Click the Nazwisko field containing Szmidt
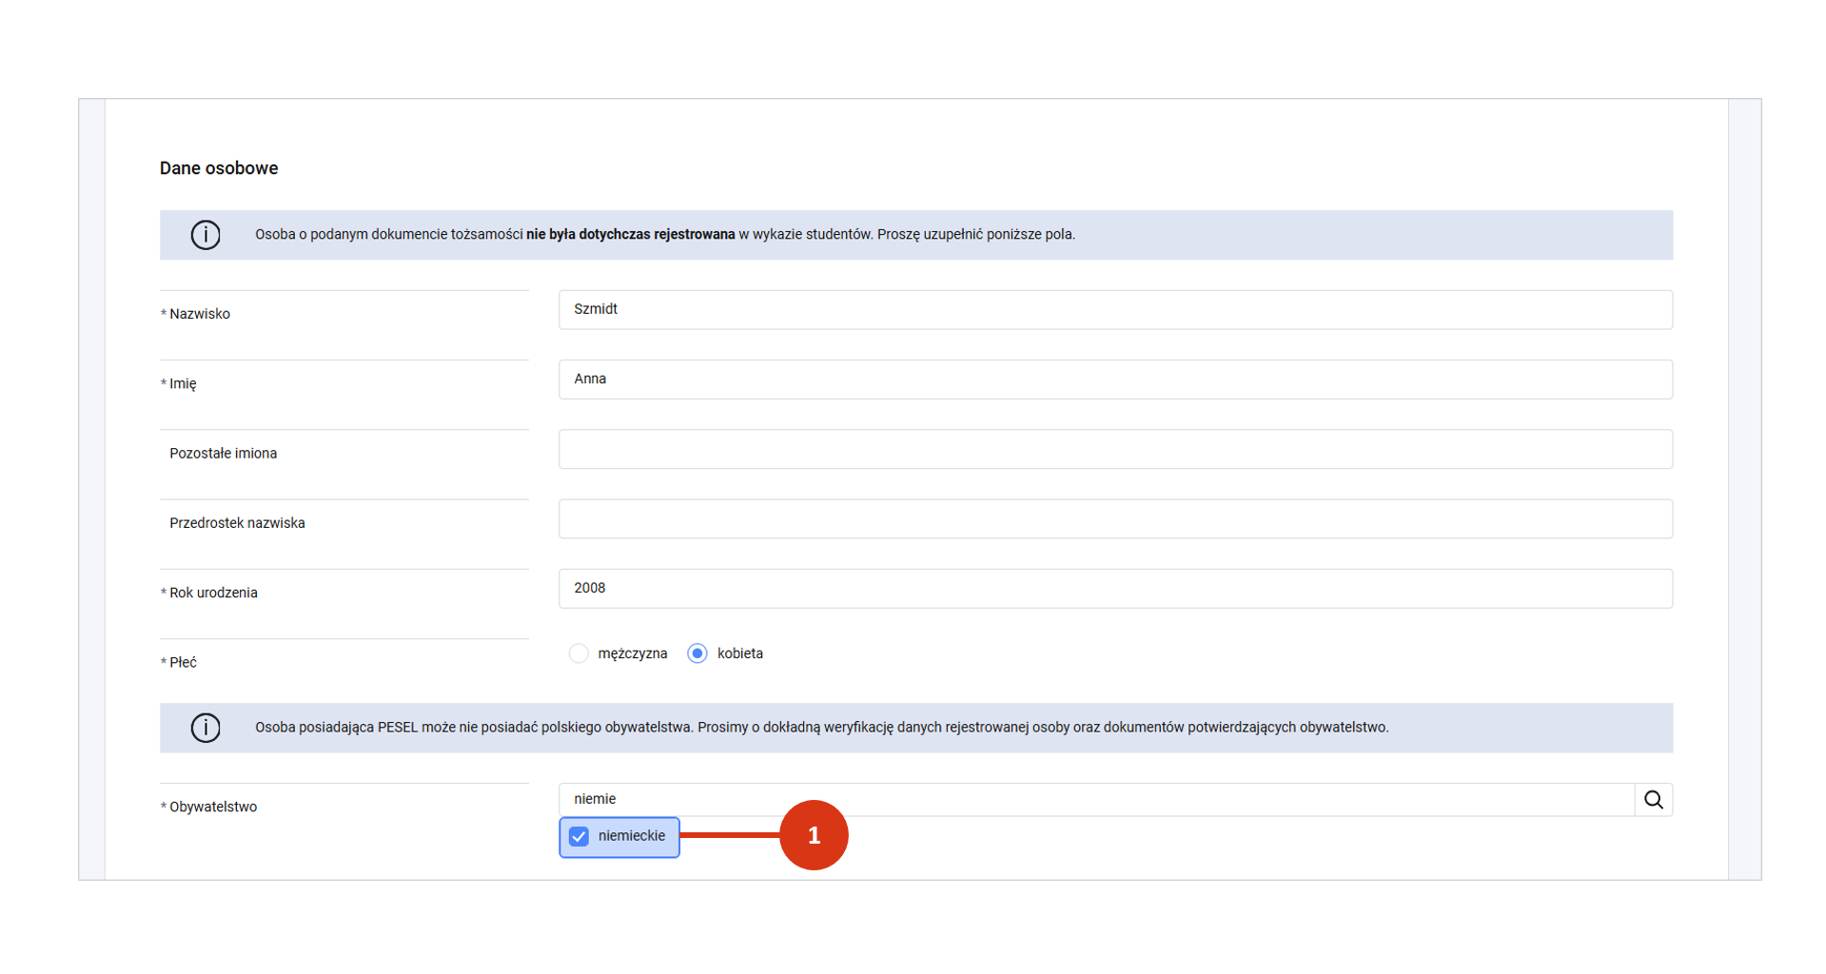This screenshot has width=1826, height=974. coord(1115,310)
